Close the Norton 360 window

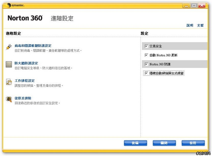point(202,6)
